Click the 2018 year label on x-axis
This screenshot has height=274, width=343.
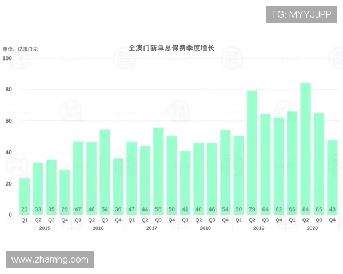click(x=205, y=228)
